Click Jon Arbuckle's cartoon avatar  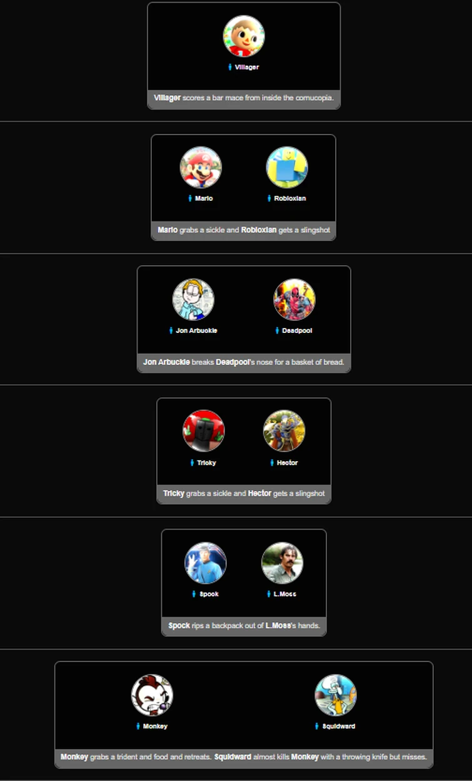(193, 299)
